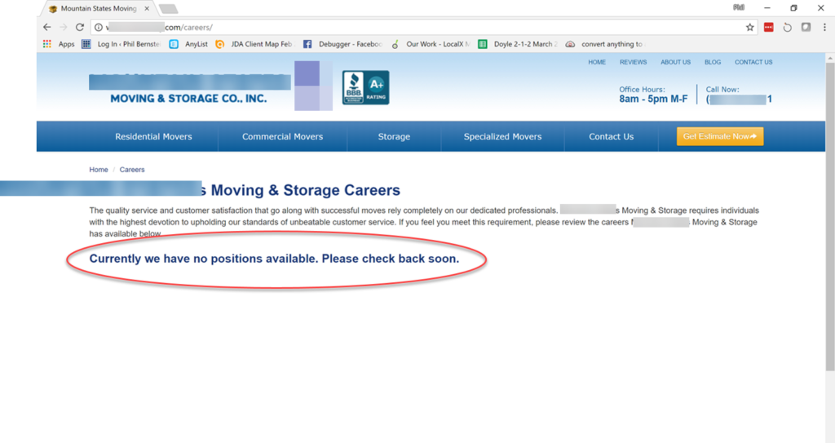Viewport: 835px width, 443px height.
Task: Open the BLOG link in top header
Action: pyautogui.click(x=712, y=62)
